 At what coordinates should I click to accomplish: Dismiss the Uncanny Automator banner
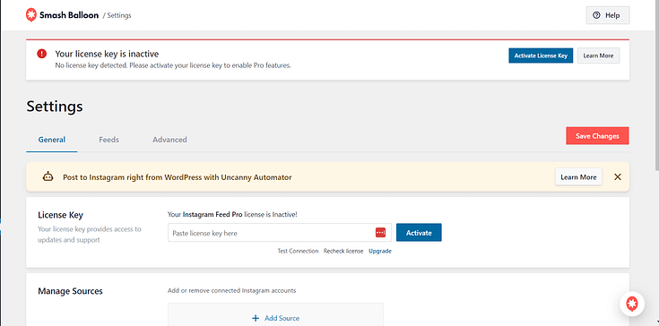point(618,177)
